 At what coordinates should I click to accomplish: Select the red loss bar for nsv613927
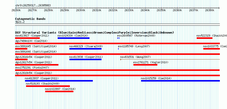click(27, 38)
